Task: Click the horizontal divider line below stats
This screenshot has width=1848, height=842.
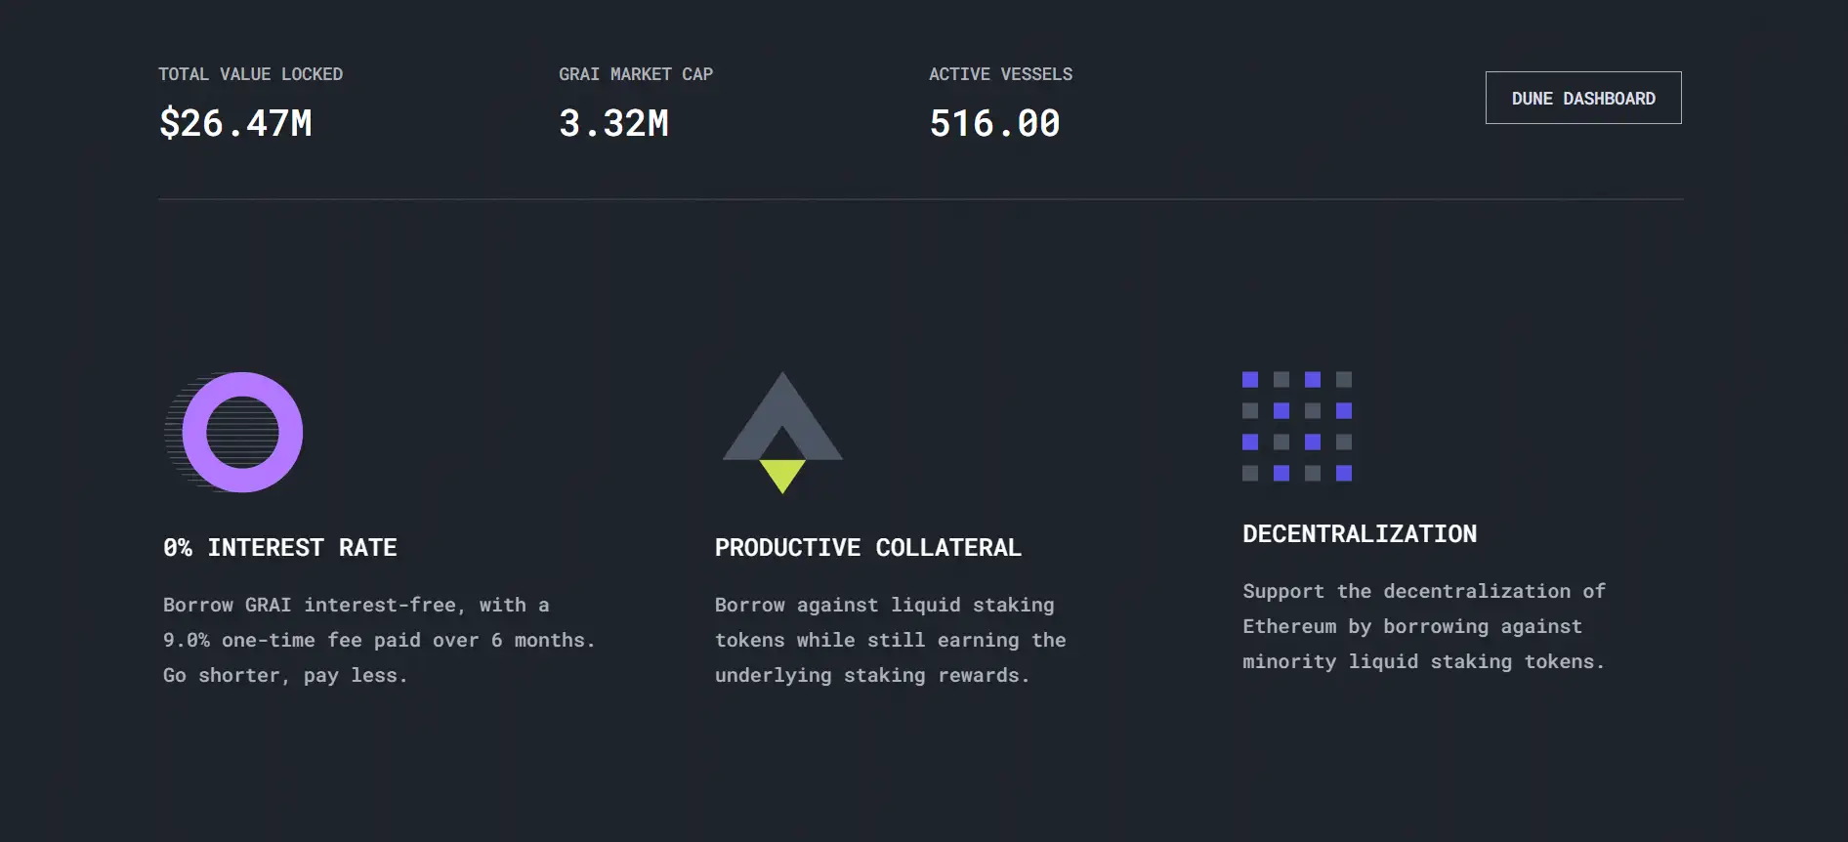Action: 920,199
